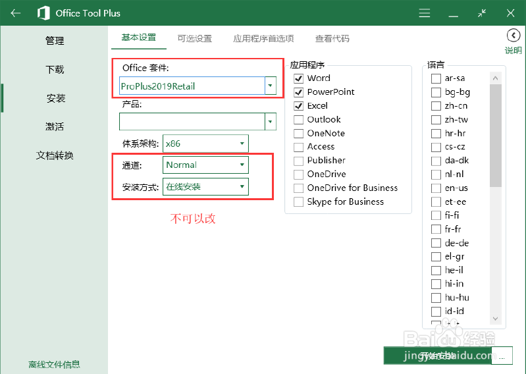Check the nl-nl language

[x=436, y=174]
